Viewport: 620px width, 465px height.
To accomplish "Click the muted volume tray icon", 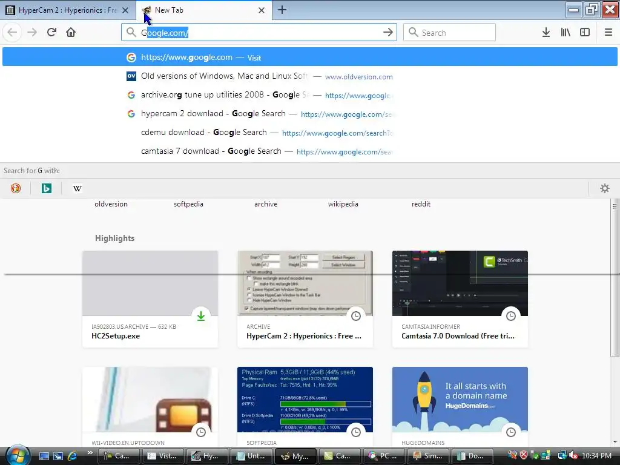I will pyautogui.click(x=573, y=455).
